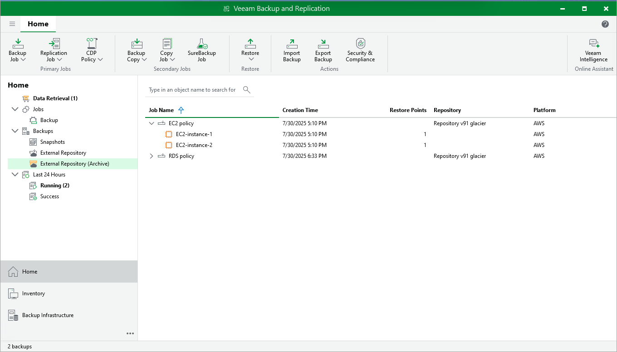The width and height of the screenshot is (617, 352).
Task: Select the Home ribbon tab
Action: pos(38,24)
